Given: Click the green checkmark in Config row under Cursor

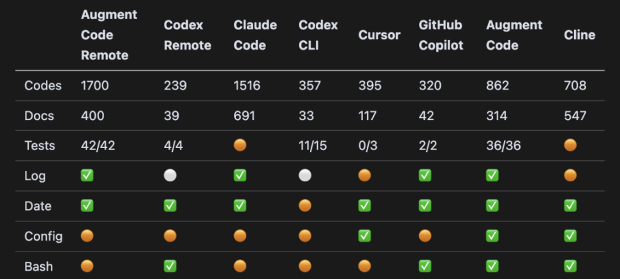Looking at the screenshot, I should coord(364,236).
